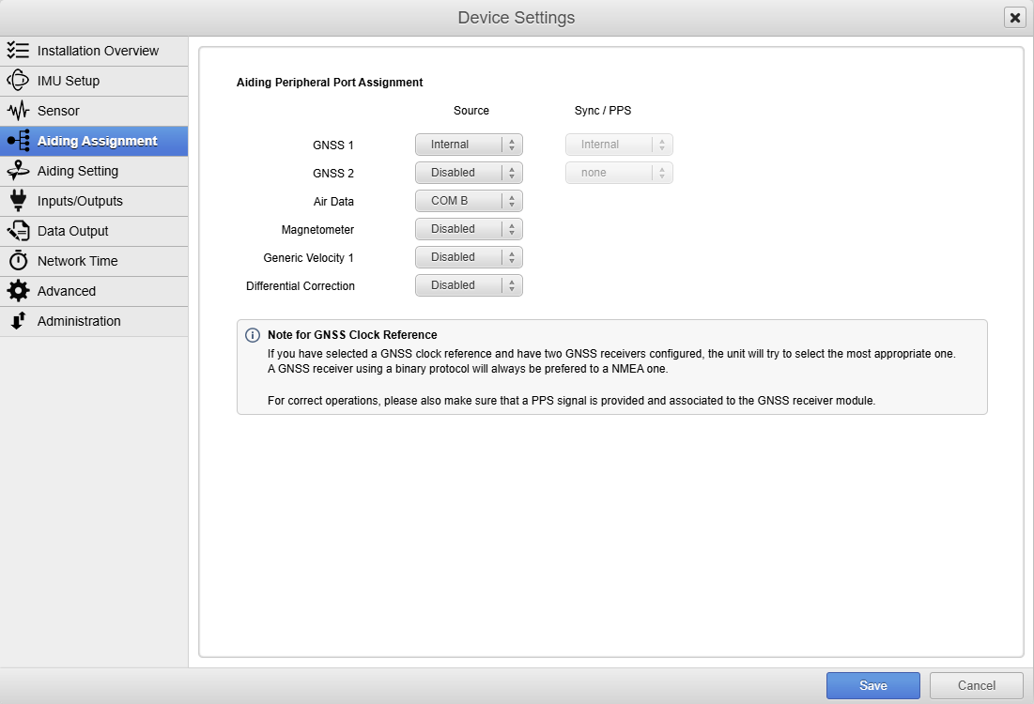Click the Administration arrows icon
This screenshot has width=1034, height=704.
click(18, 321)
